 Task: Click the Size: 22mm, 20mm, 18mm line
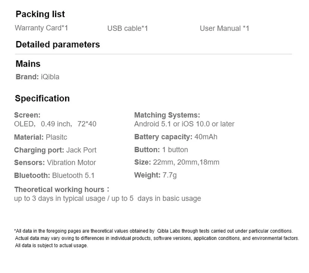pyautogui.click(x=177, y=162)
